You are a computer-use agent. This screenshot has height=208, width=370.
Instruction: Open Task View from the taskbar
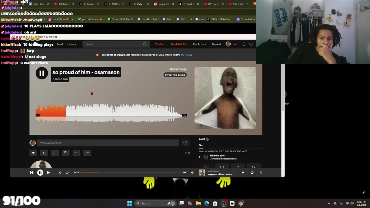click(x=181, y=203)
